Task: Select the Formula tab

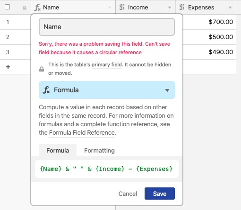Action: (x=58, y=150)
